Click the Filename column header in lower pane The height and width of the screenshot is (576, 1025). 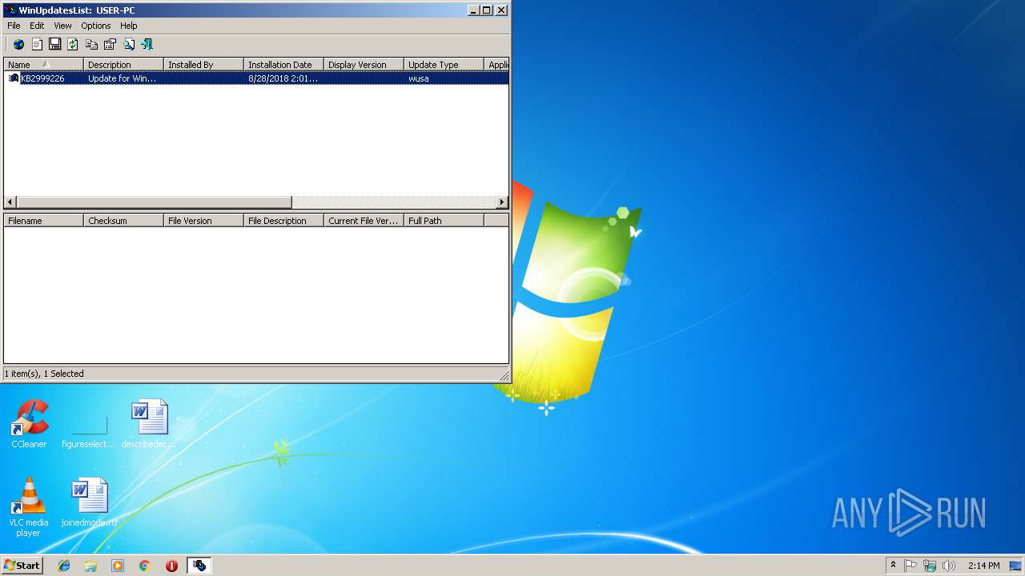coord(43,221)
